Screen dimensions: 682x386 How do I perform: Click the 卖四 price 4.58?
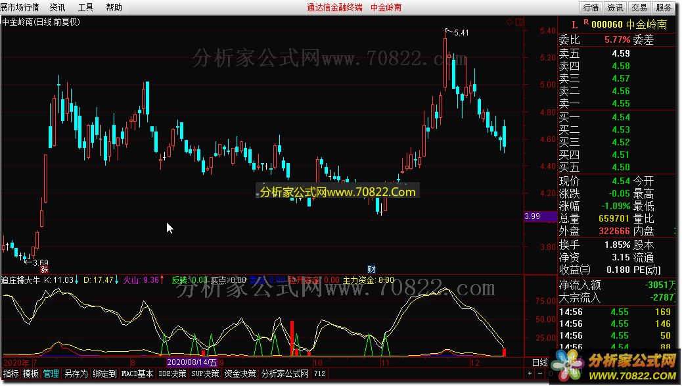621,66
